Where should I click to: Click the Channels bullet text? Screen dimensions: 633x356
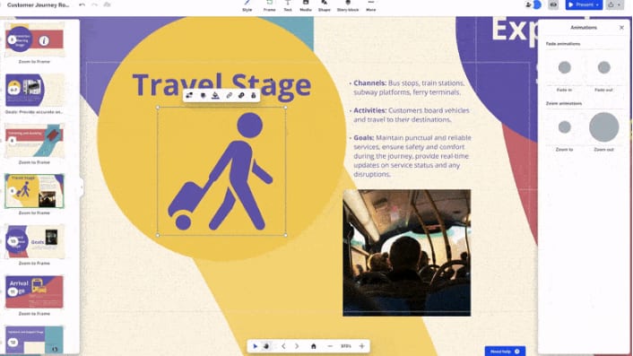click(x=409, y=88)
